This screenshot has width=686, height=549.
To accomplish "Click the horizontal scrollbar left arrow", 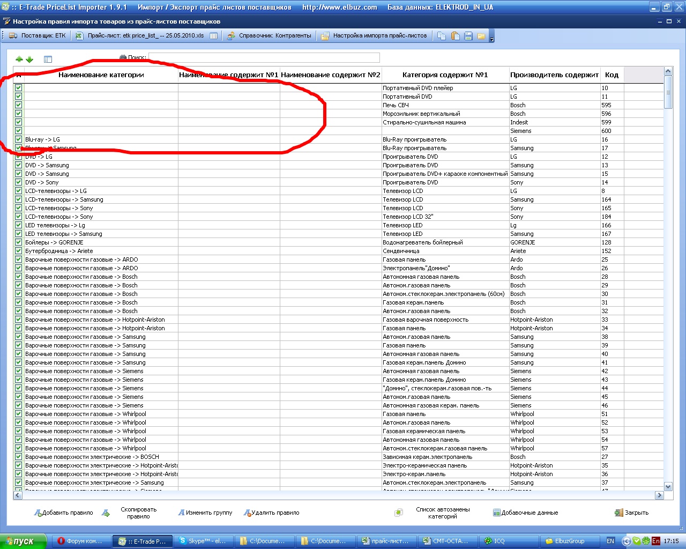I will 18,495.
